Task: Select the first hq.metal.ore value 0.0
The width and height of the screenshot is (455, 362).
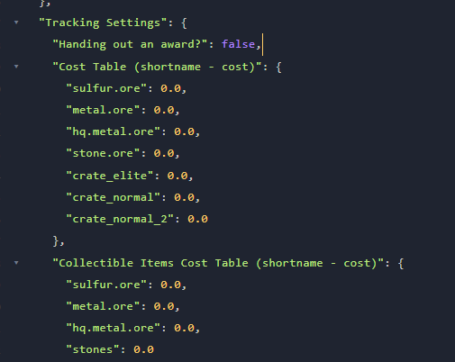Action: tap(184, 131)
